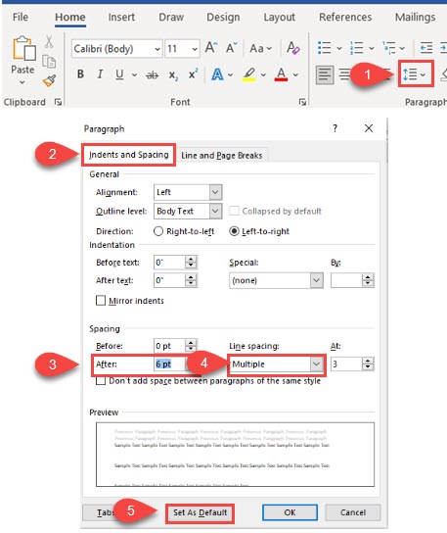
Task: Switch to the References ribbon tab
Action: (345, 17)
